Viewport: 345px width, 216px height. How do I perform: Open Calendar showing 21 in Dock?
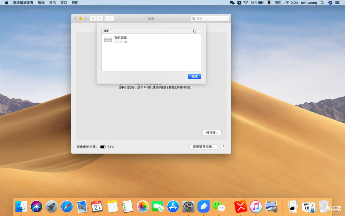click(x=97, y=206)
